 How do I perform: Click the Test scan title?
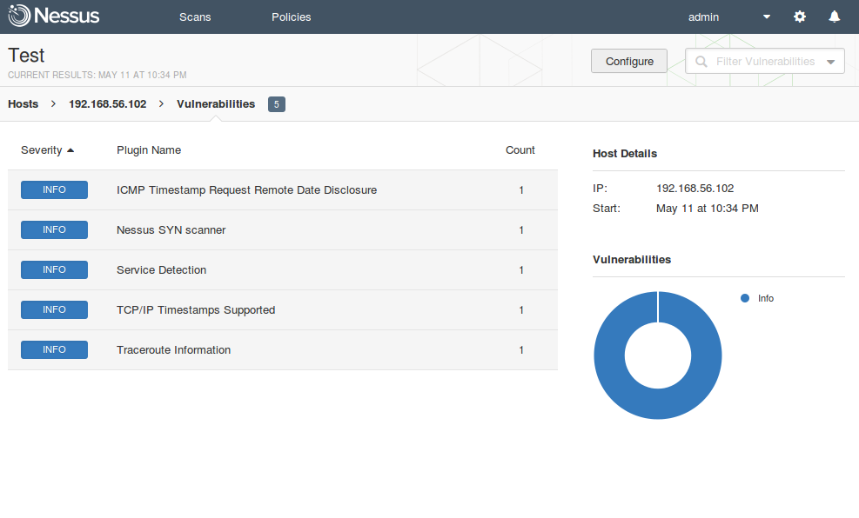click(26, 56)
